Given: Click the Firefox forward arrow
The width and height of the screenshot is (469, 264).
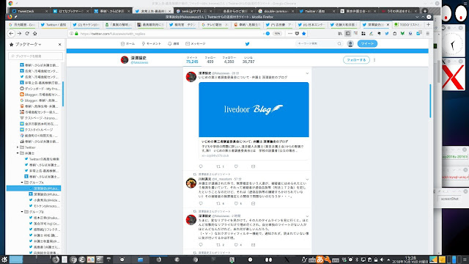Looking at the screenshot, I should coord(19,34).
